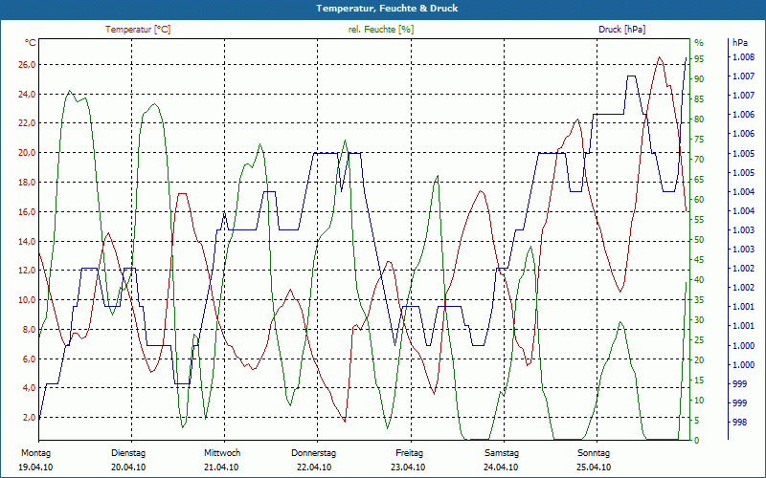Click the date '20.04.10'

[128, 467]
